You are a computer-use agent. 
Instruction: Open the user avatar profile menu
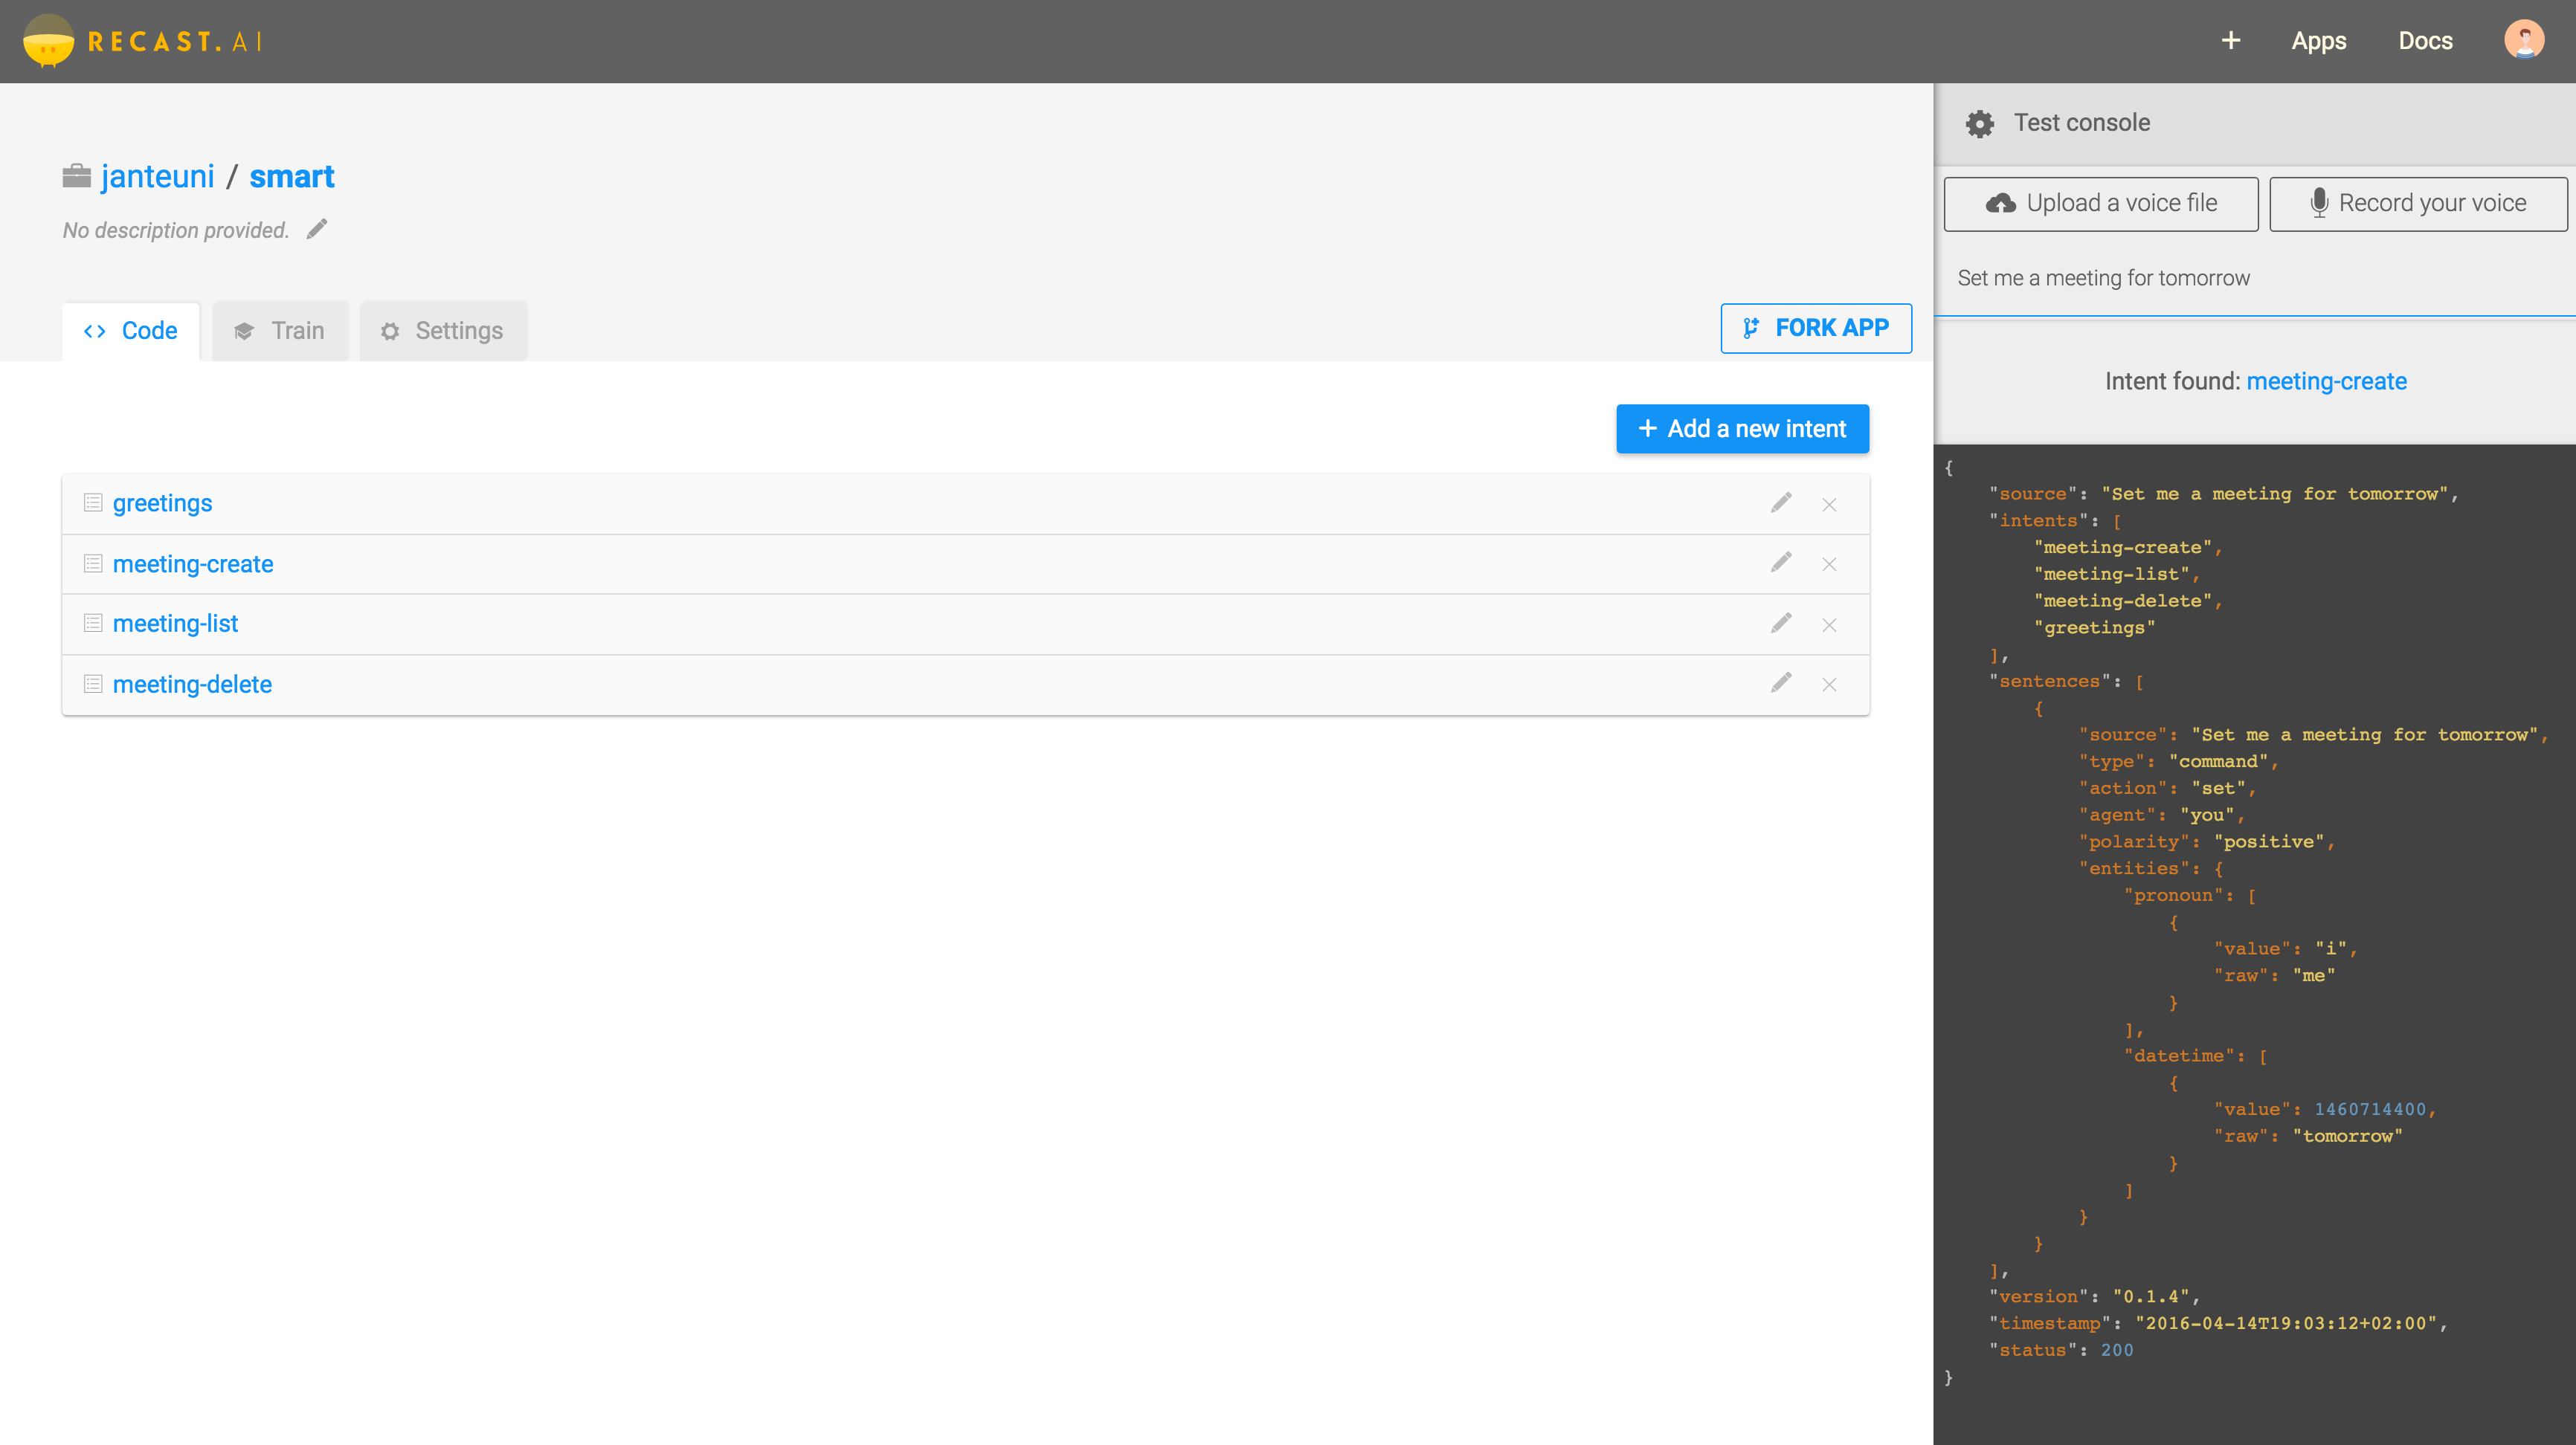[2523, 41]
